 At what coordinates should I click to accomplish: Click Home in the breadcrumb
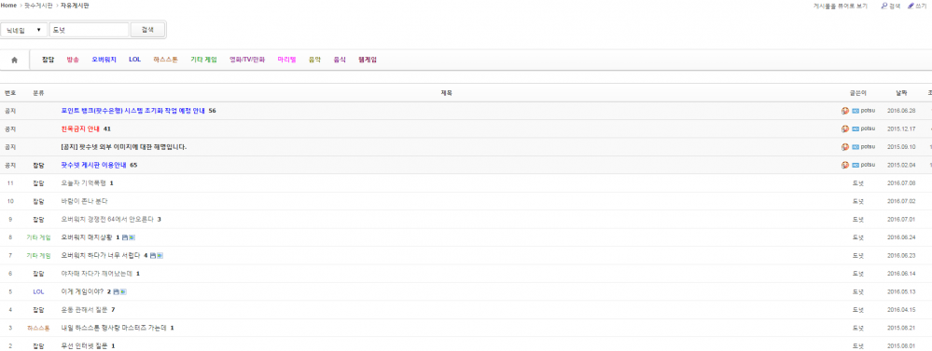pyautogui.click(x=8, y=6)
